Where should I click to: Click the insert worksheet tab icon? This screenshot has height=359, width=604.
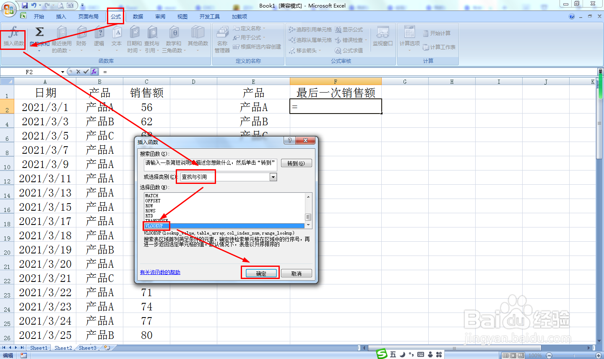pyautogui.click(x=107, y=348)
